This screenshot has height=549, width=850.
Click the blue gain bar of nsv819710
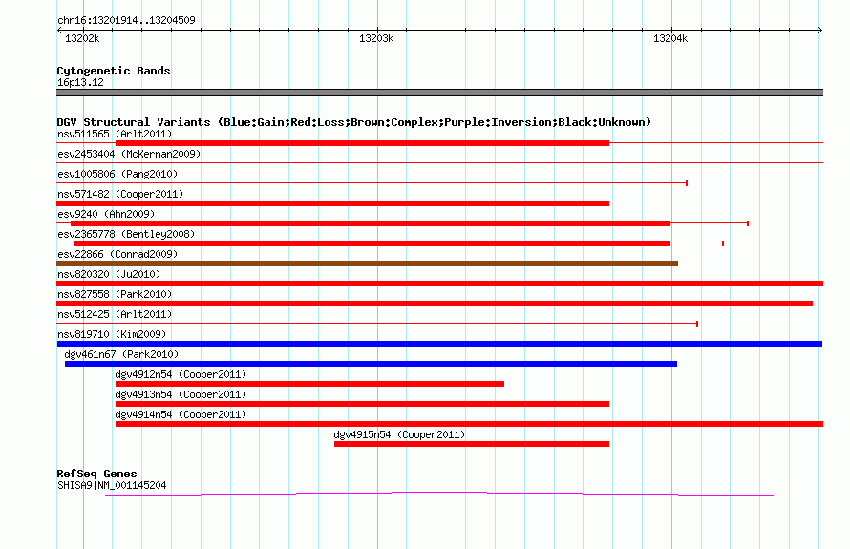point(439,344)
